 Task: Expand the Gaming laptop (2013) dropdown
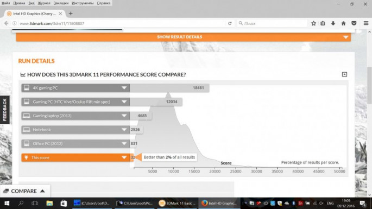[124, 116]
